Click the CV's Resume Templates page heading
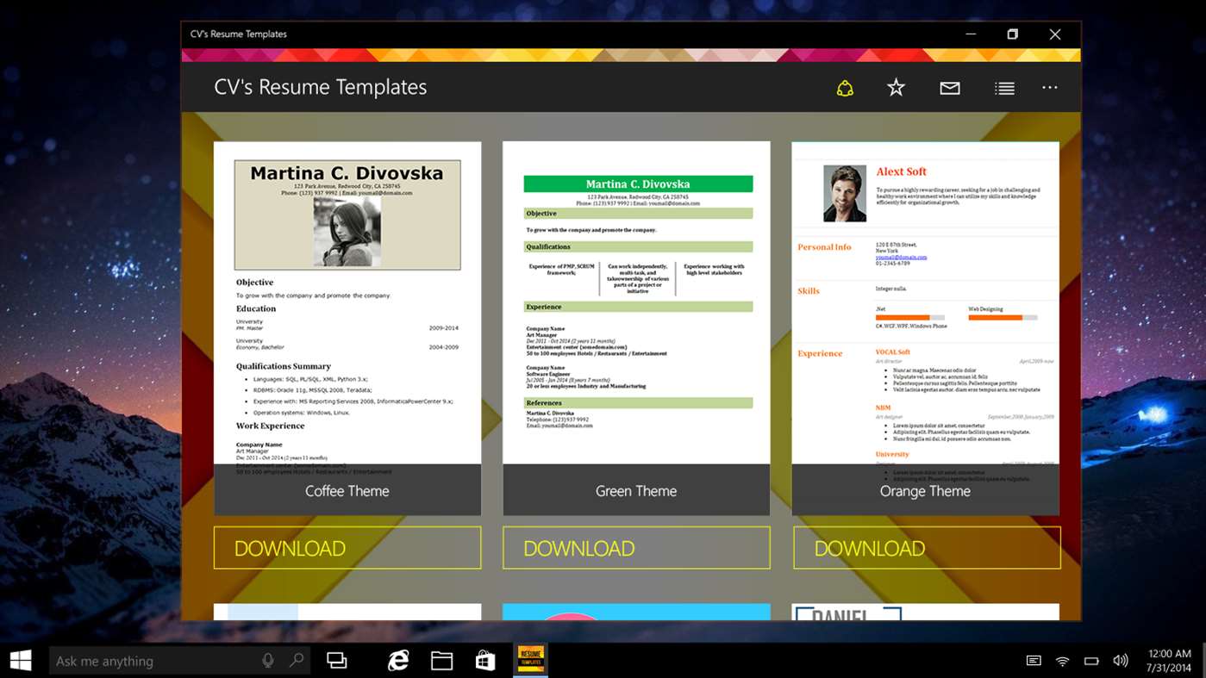Image resolution: width=1206 pixels, height=678 pixels. (x=321, y=87)
